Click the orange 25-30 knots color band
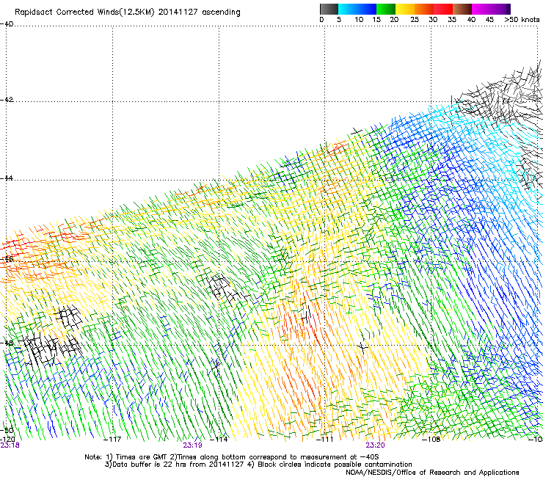This screenshot has width=543, height=477. coord(424,9)
